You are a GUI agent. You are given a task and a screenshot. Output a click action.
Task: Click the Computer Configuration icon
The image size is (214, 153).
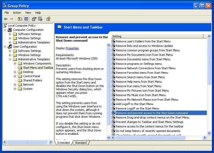[10, 30]
